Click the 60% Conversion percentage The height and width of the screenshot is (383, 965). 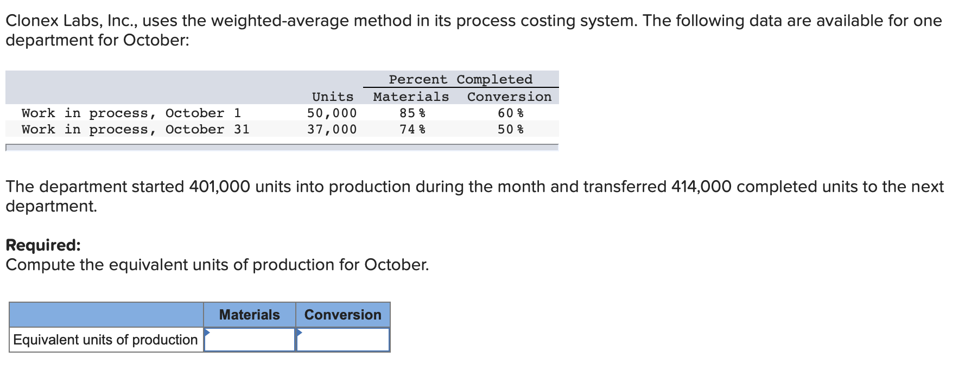tap(510, 113)
